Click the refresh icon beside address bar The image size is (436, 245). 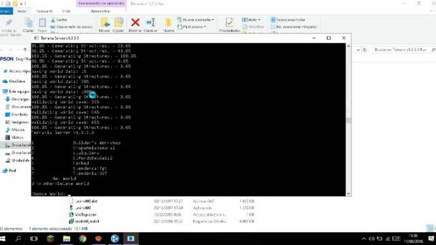coord(364,50)
